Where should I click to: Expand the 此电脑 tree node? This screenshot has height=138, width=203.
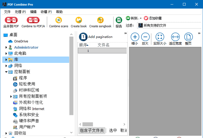[6, 53]
